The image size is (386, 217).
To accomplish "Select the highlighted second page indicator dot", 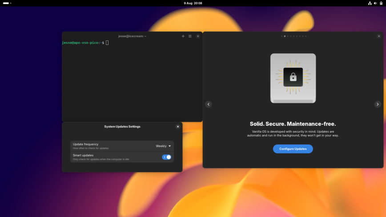I will [x=285, y=36].
